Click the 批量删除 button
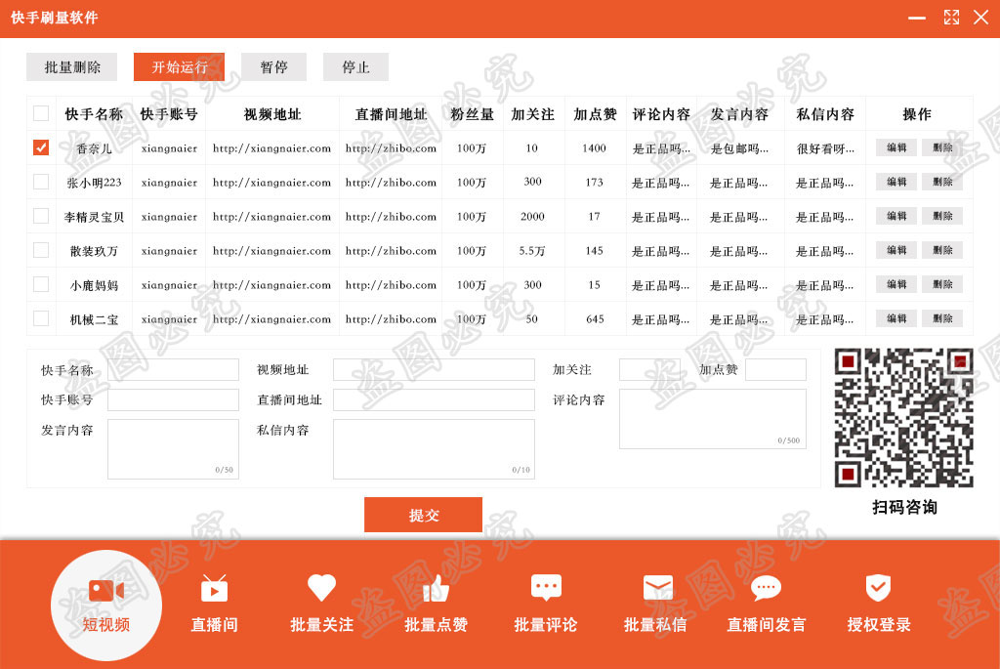Screen dimensions: 1000x669 click(72, 67)
